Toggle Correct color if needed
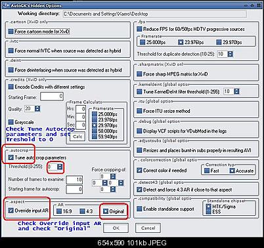Viewport: 264px width, 248px height. (139, 170)
